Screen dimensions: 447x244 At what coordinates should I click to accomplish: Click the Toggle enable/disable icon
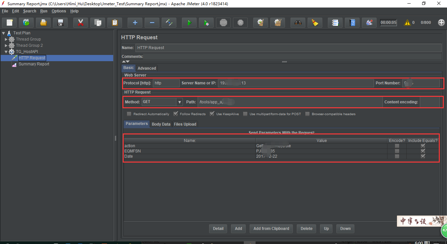click(169, 23)
